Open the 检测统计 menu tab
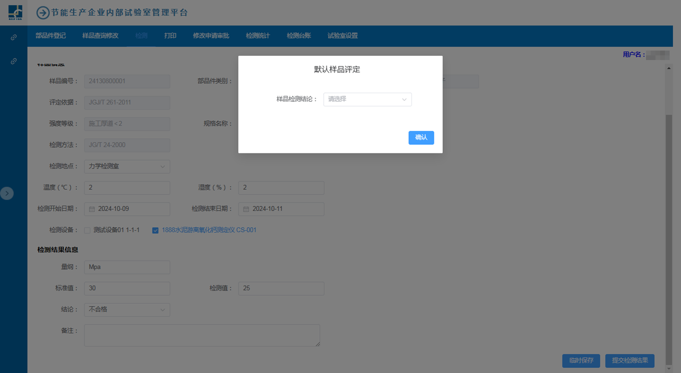 click(x=258, y=36)
